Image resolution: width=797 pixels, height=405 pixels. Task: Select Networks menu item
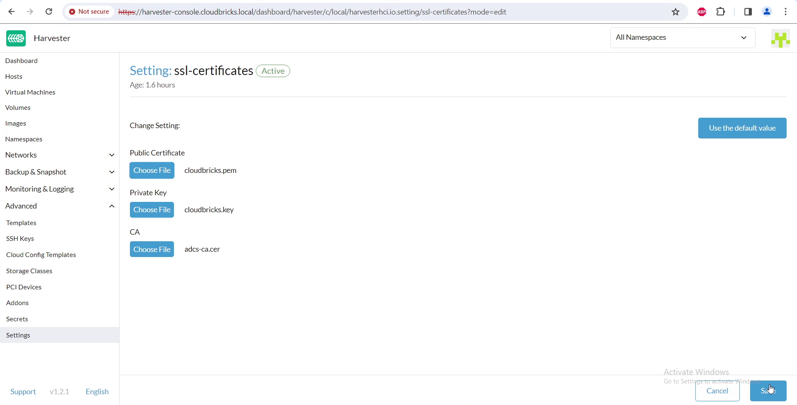21,155
